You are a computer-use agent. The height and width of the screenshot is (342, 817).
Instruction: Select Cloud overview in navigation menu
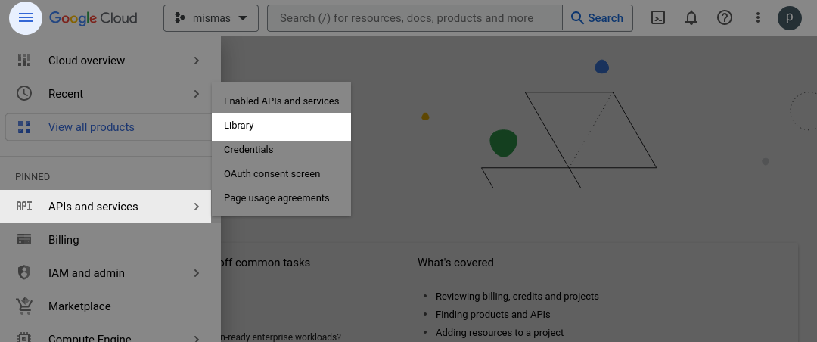click(x=105, y=61)
